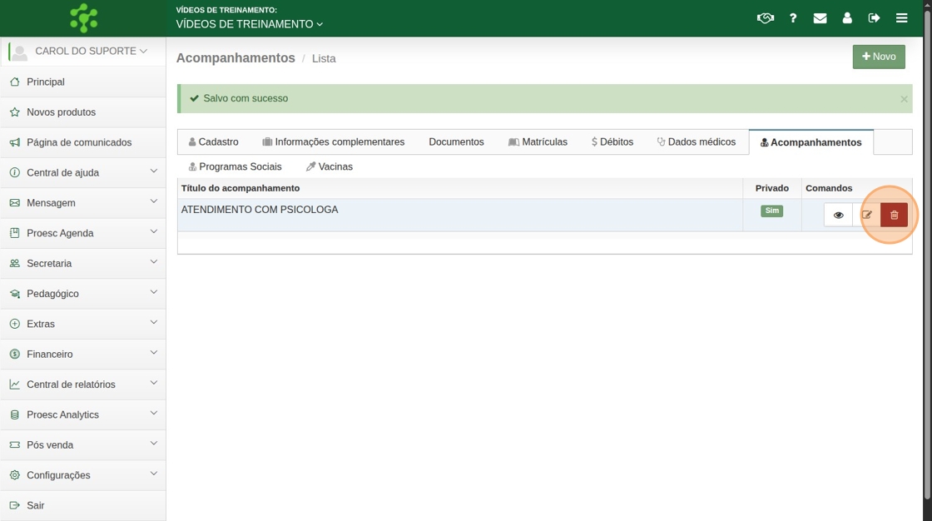Click the Proesc Agenda notebook icon
Image resolution: width=932 pixels, height=521 pixels.
[15, 233]
